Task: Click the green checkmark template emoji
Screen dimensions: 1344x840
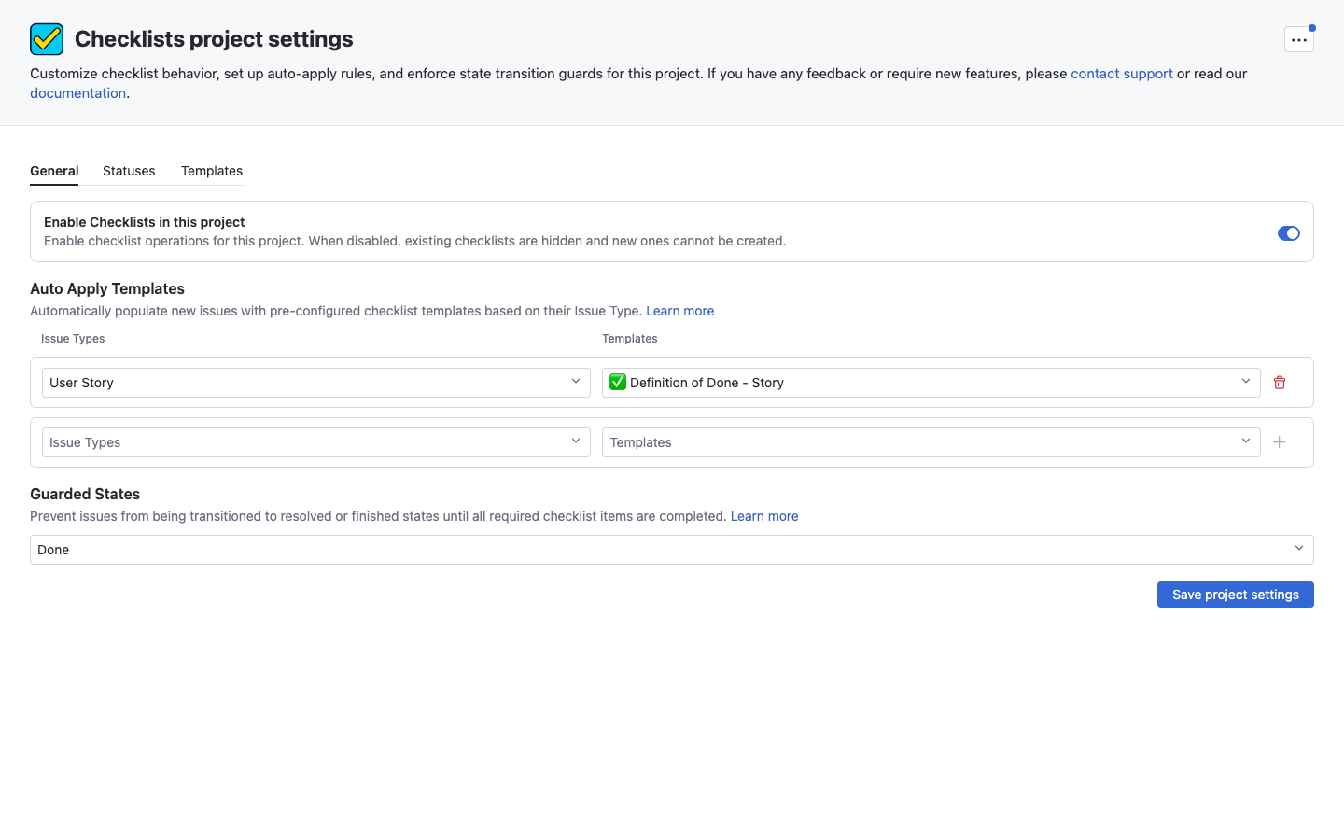Action: point(618,382)
